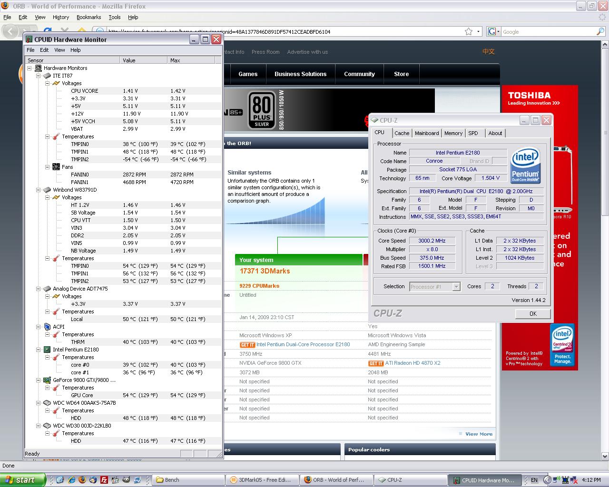Image resolution: width=609 pixels, height=487 pixels.
Task: Launch GIMP from the quick launch bar
Action: (126, 480)
